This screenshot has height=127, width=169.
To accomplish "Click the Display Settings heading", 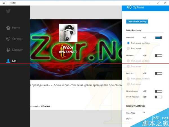I will coord(135,106).
